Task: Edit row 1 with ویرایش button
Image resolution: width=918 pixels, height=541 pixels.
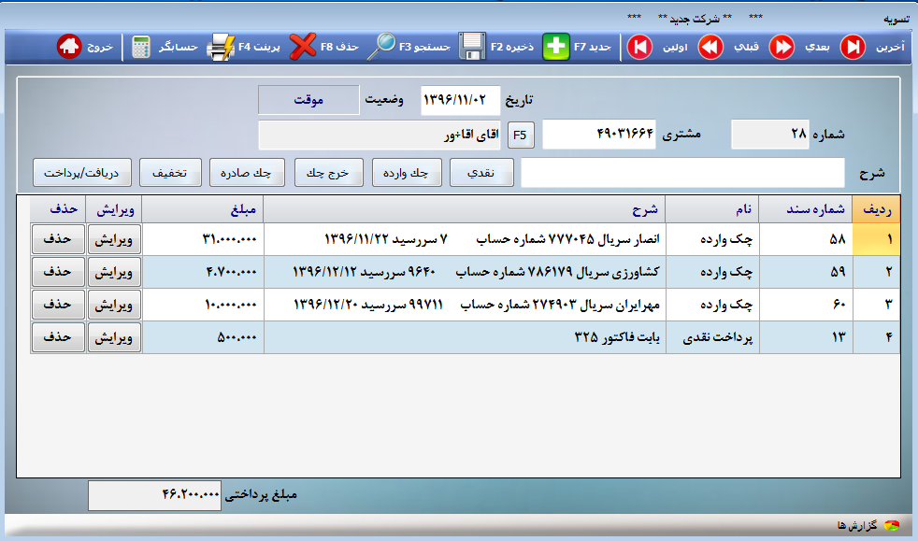Action: [114, 239]
